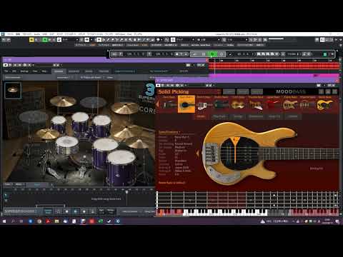Click the Record button on Cubase transport
Viewport: 343px width, 257px height.
point(222,54)
